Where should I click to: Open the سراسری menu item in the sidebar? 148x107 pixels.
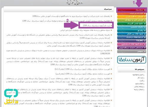point(132,10)
